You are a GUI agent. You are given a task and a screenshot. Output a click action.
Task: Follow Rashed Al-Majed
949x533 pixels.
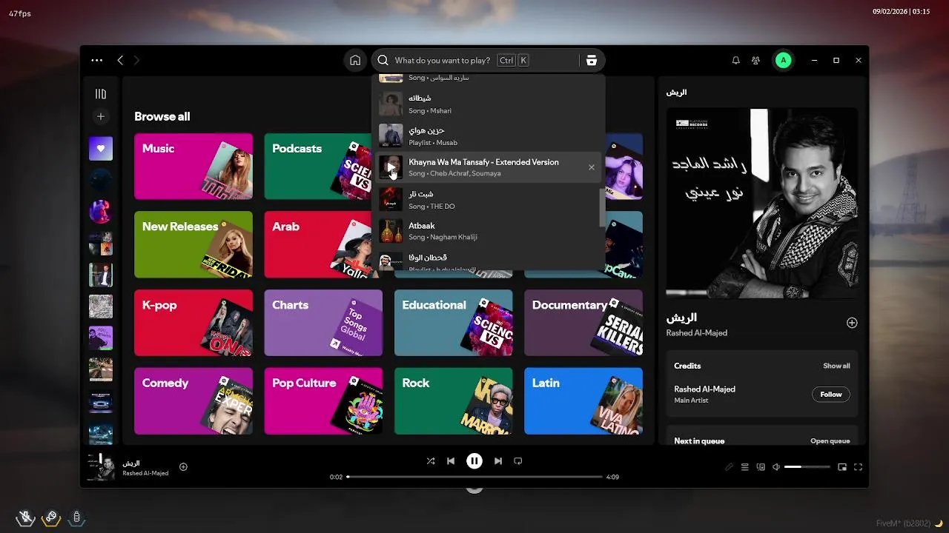[x=831, y=395]
